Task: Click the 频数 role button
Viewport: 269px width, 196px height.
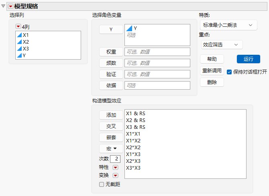Action: [111, 63]
